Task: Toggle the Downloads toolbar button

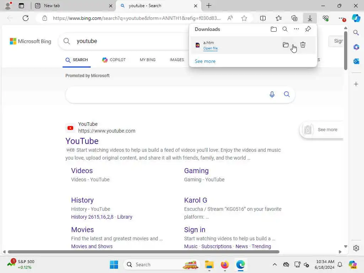Action: pyautogui.click(x=310, y=18)
